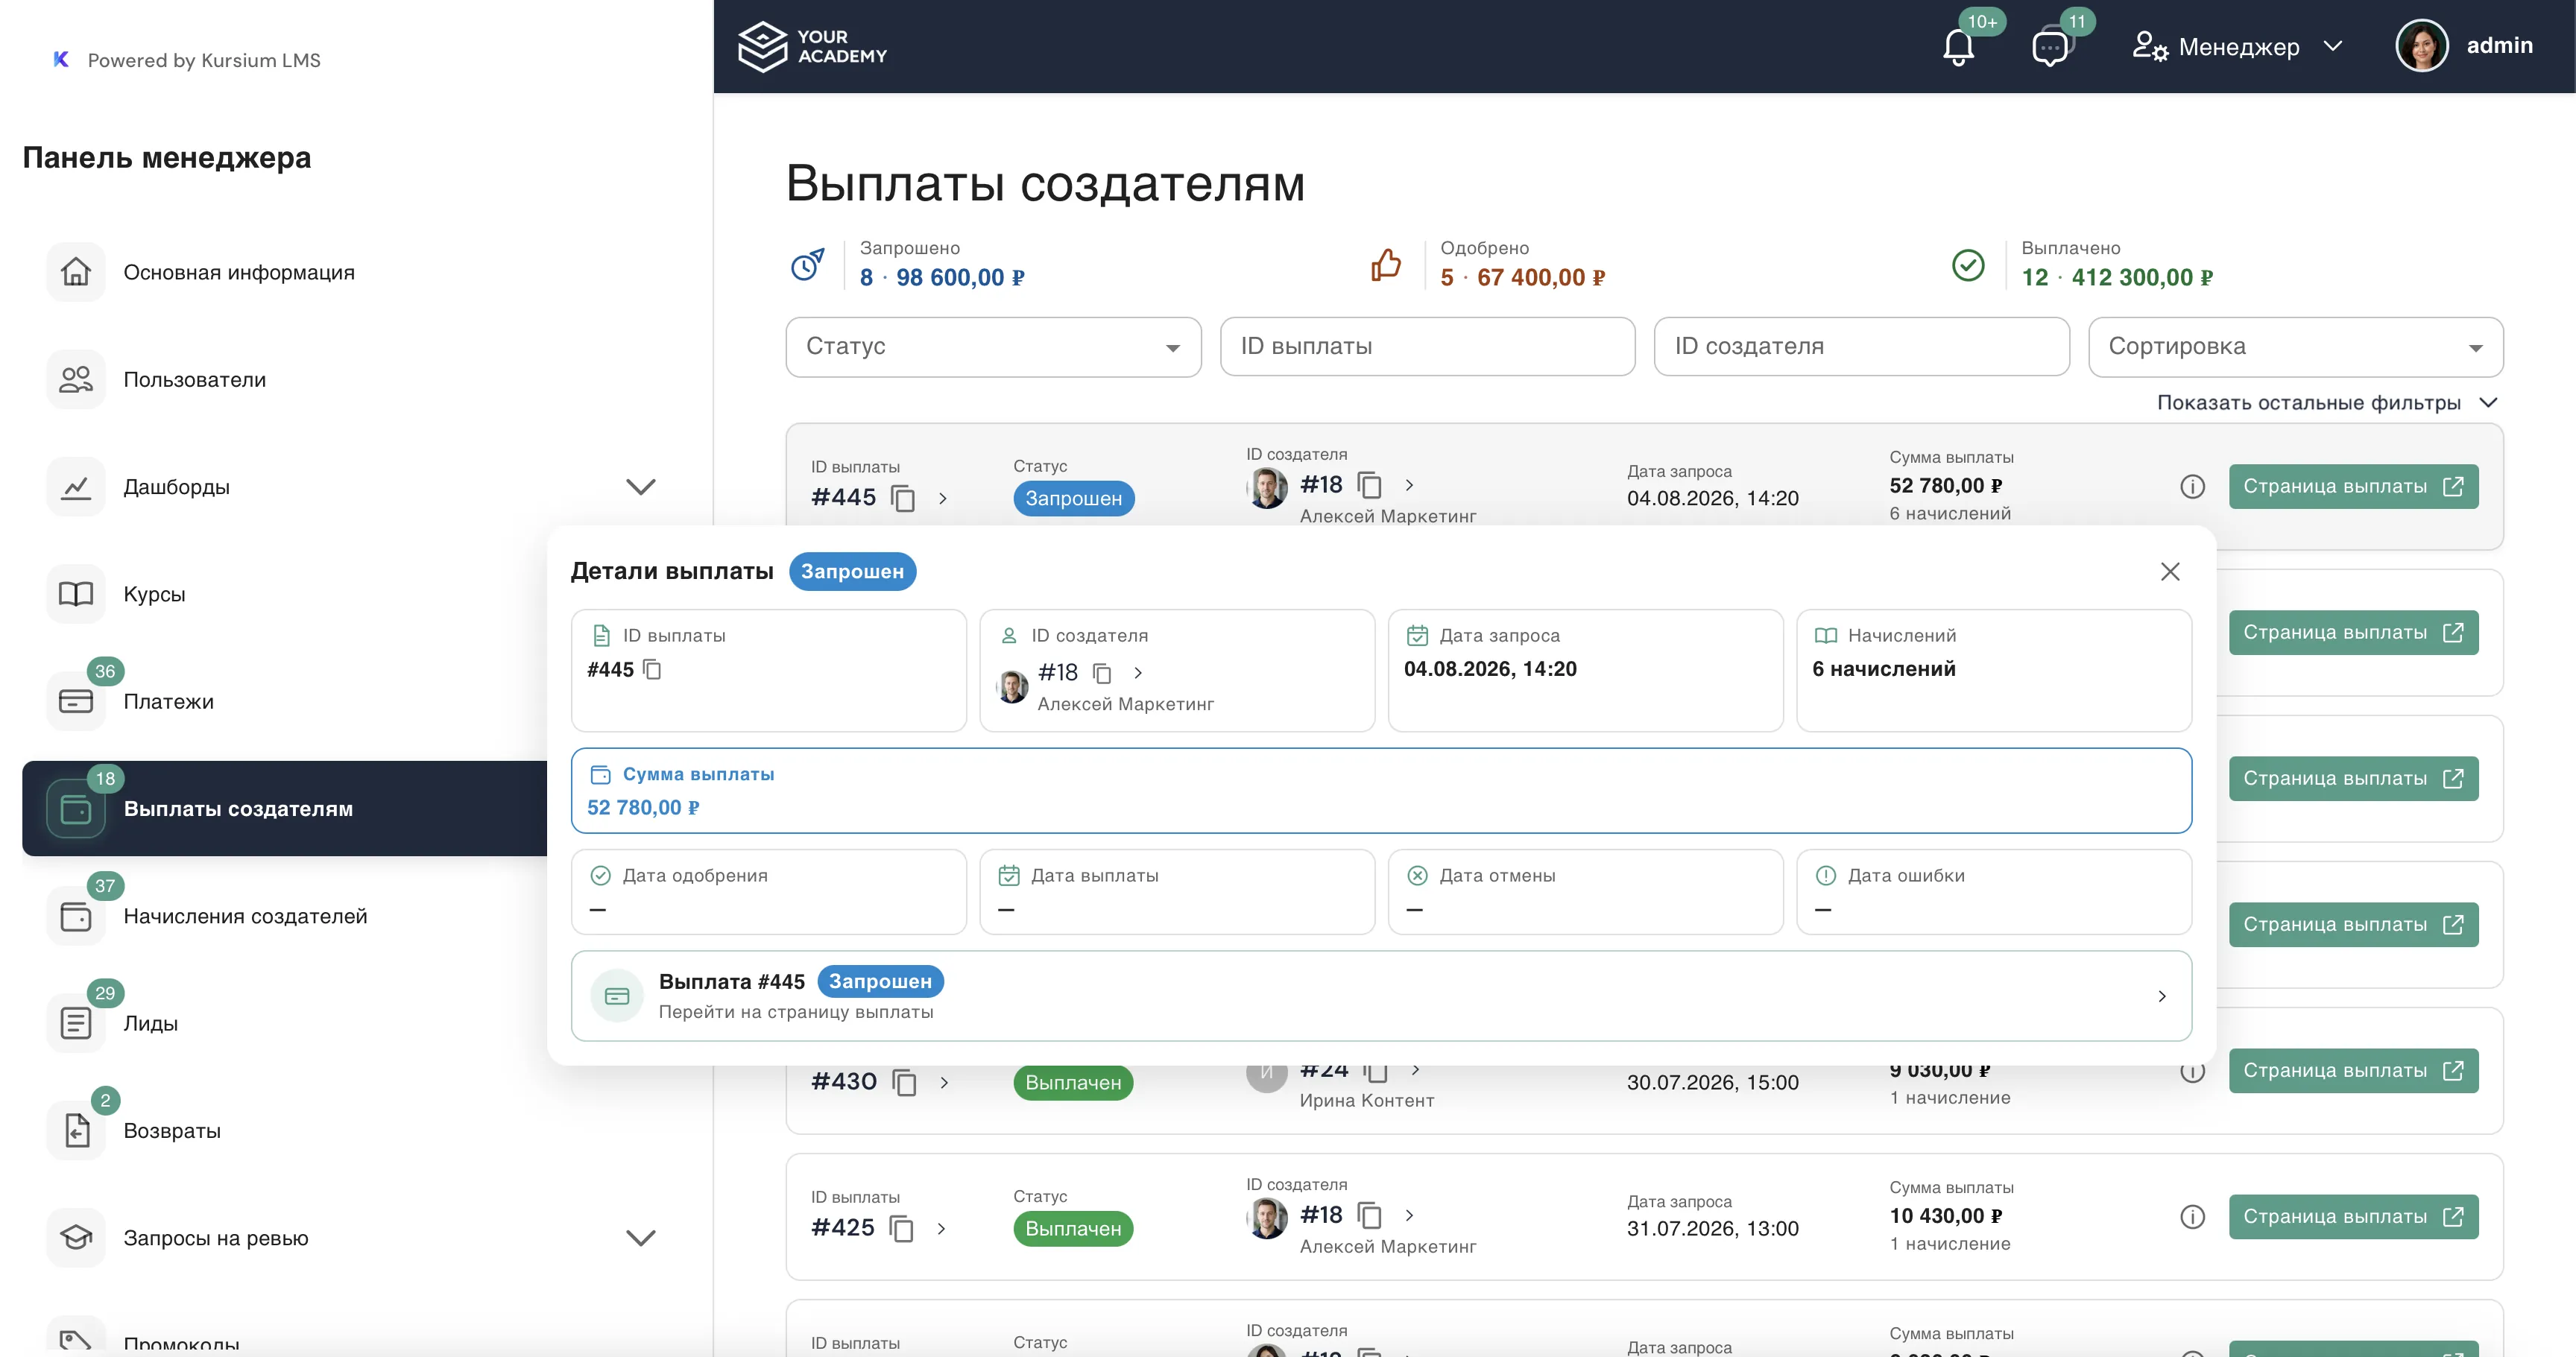Click the Powered by Kursium LMS link
The height and width of the screenshot is (1357, 2576).
(x=187, y=60)
